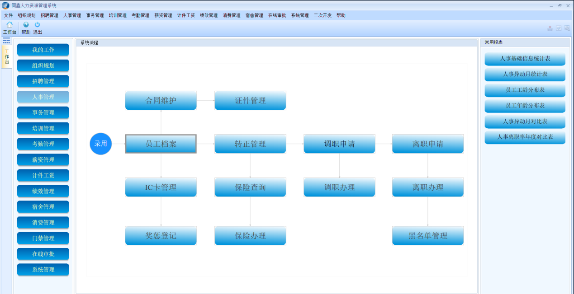Open the 员工工龄分布表 report
The height and width of the screenshot is (294, 574).
(525, 90)
